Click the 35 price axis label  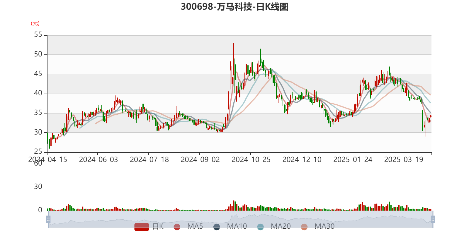(38, 113)
